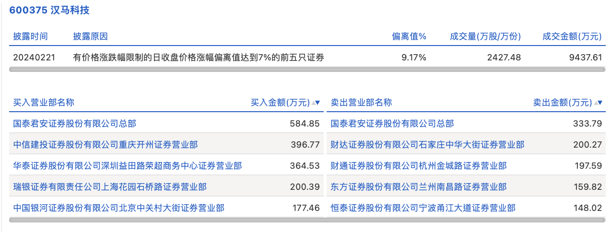Click descending sort arrow for 买入金额
Screen dimensions: 612x232
coord(318,103)
